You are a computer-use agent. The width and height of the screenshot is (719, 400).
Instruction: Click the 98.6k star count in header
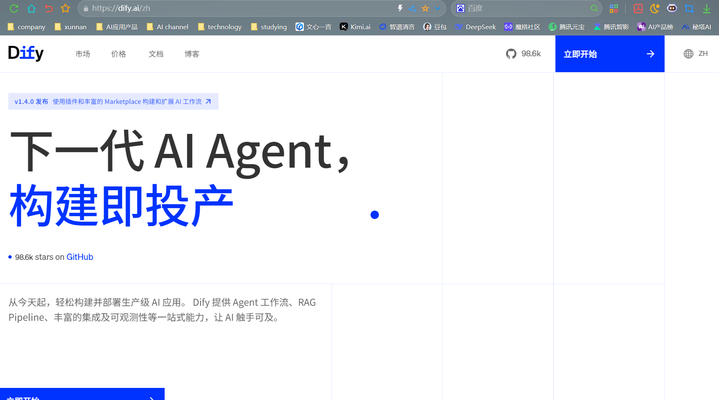[531, 54]
